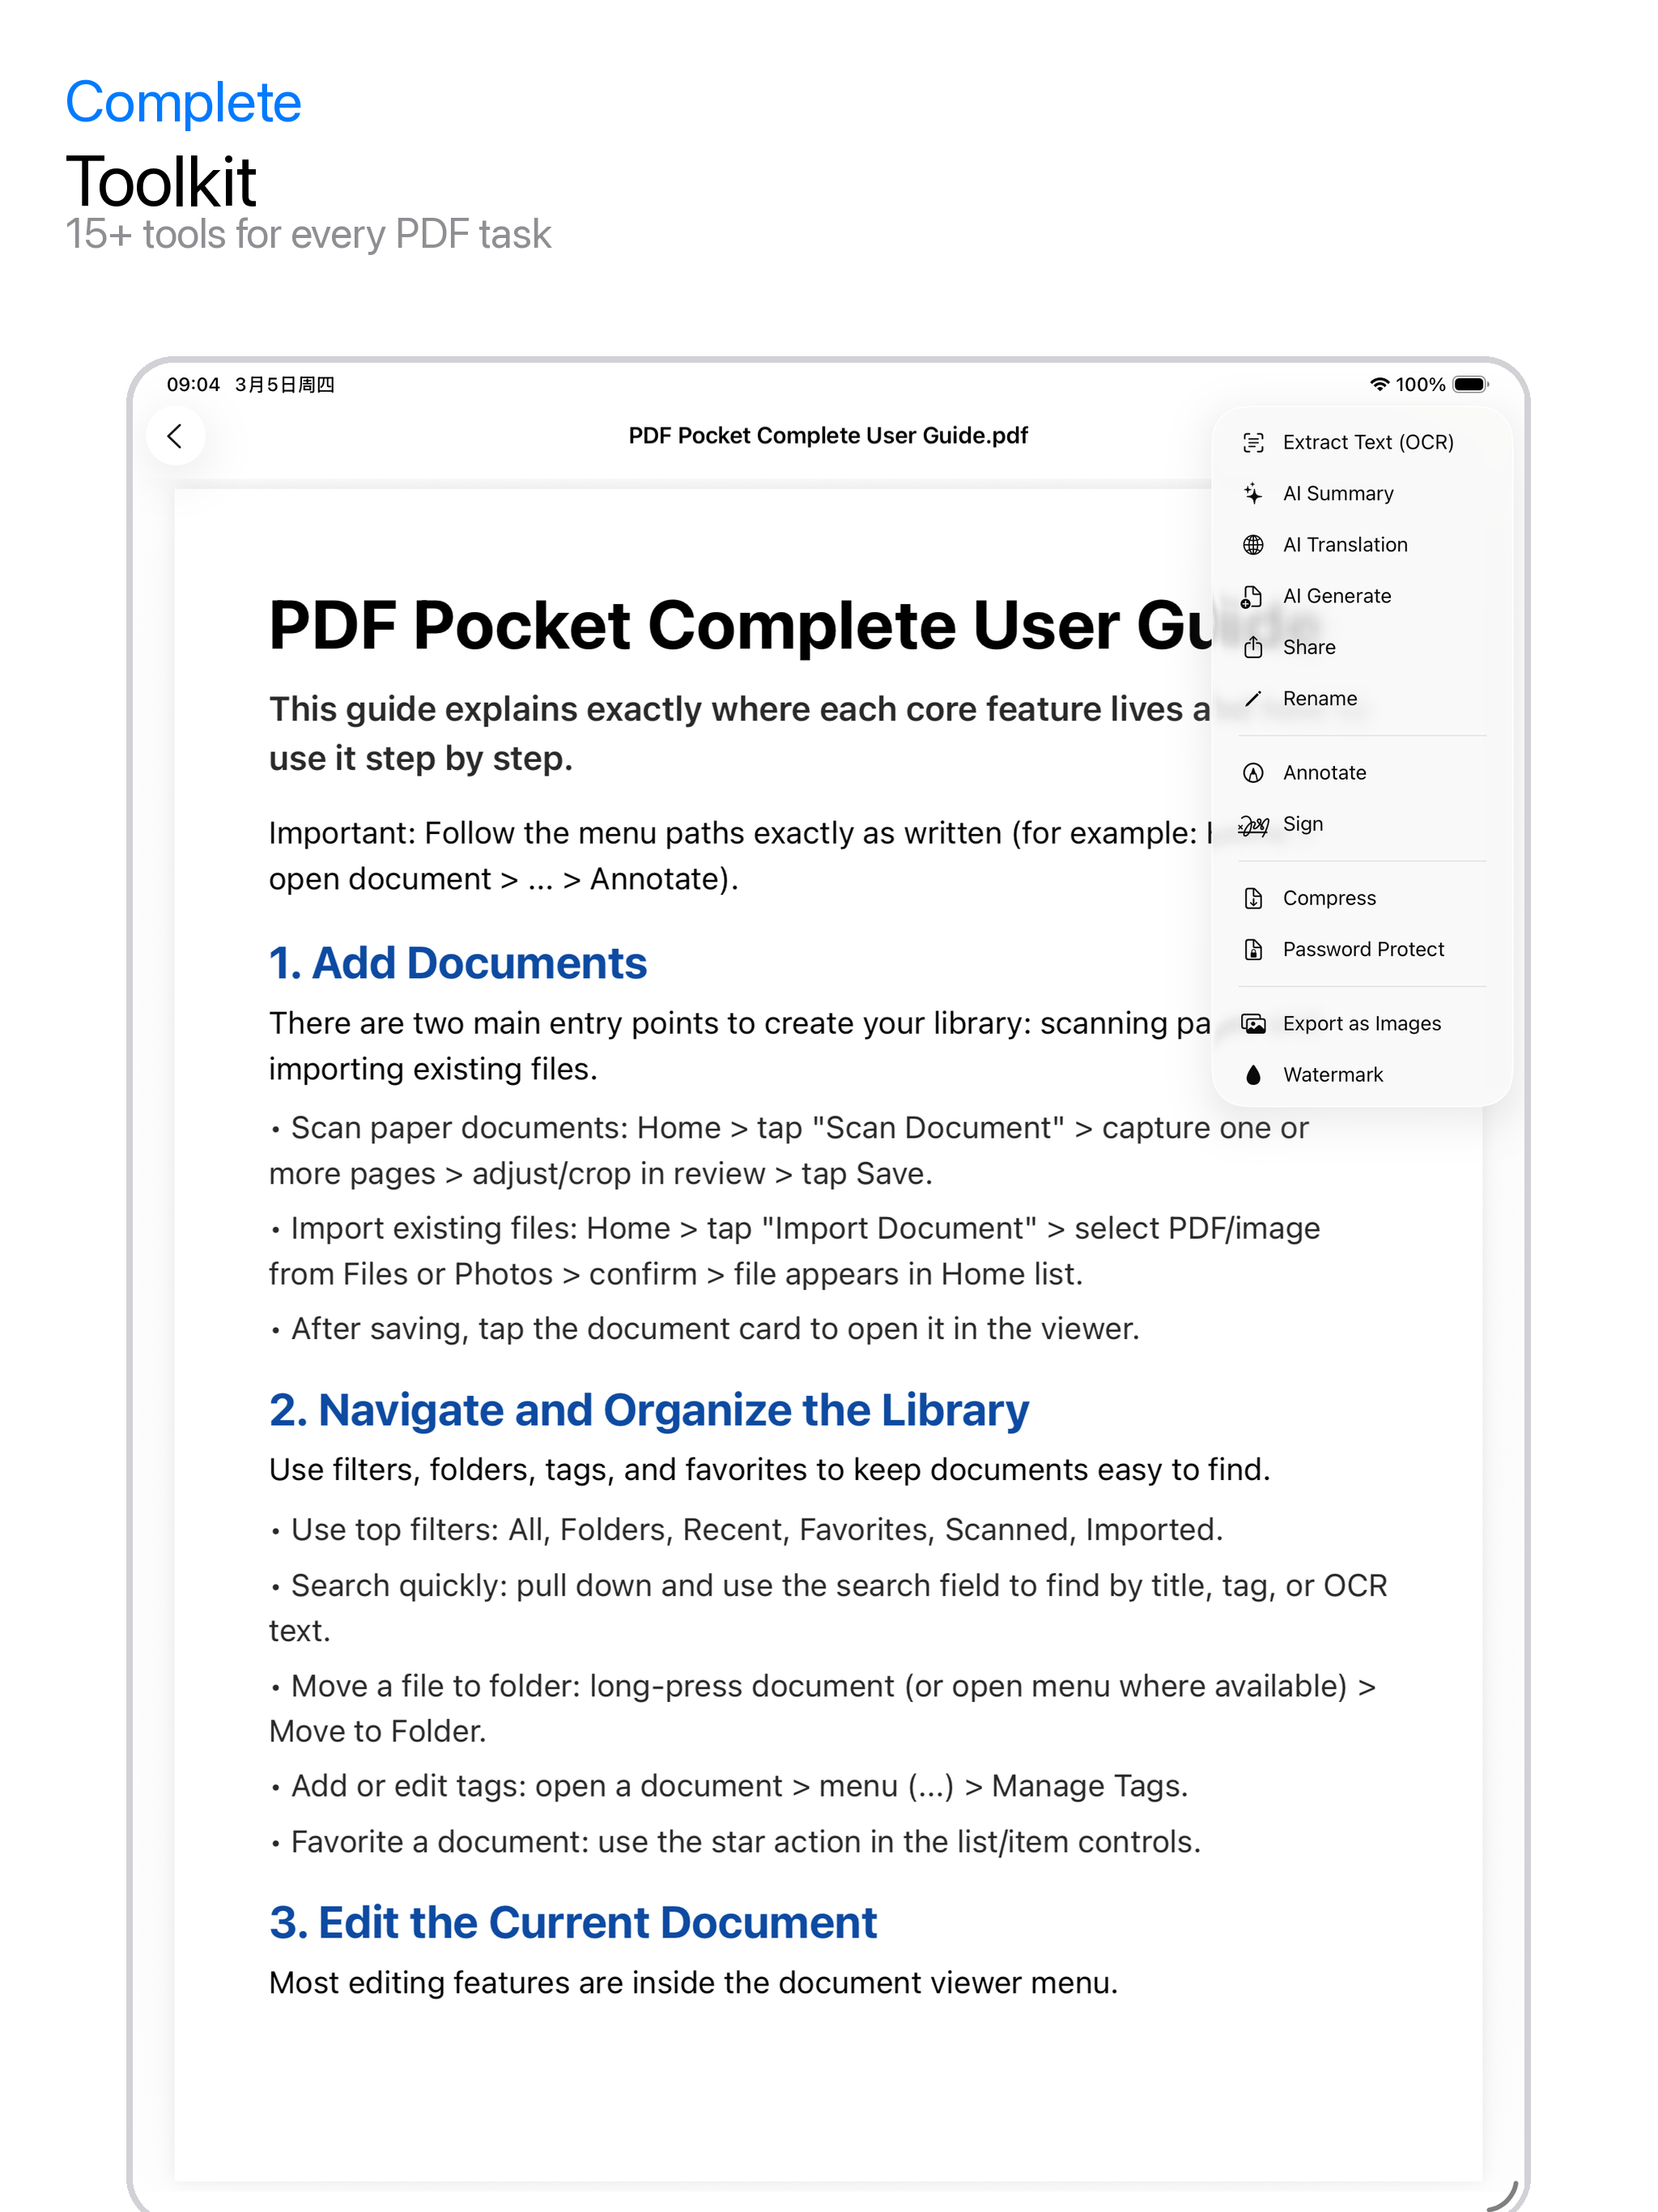Image resolution: width=1658 pixels, height=2212 pixels.
Task: Choose Compress from the menu
Action: pyautogui.click(x=1361, y=898)
